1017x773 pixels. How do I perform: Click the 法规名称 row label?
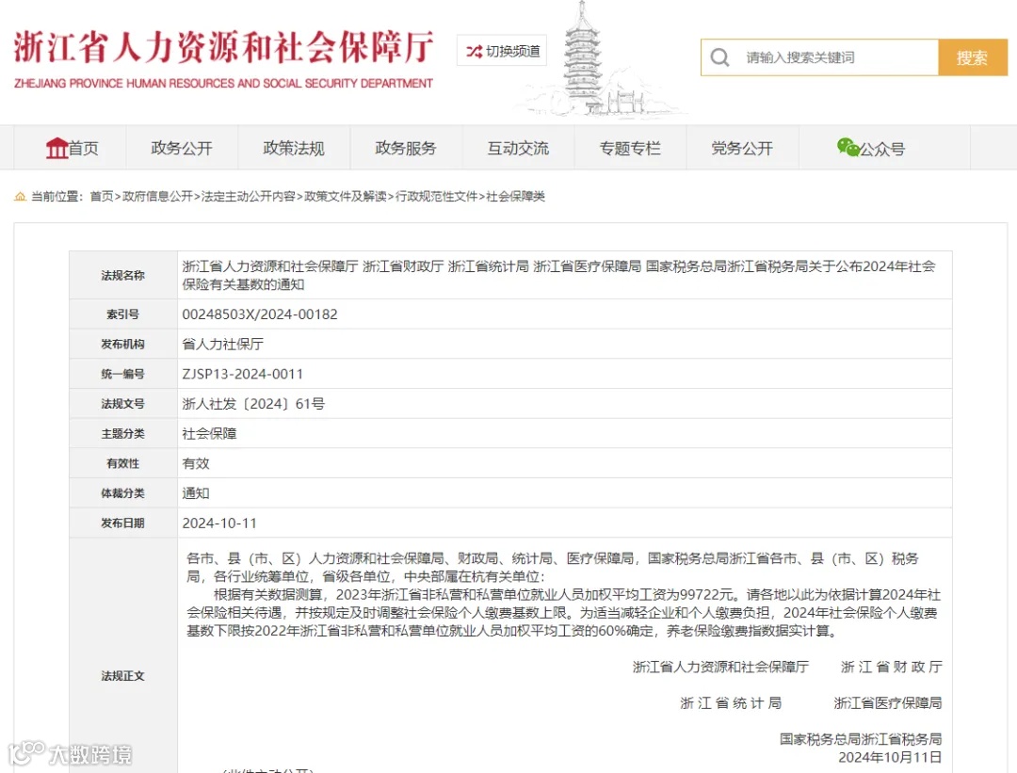(x=122, y=275)
